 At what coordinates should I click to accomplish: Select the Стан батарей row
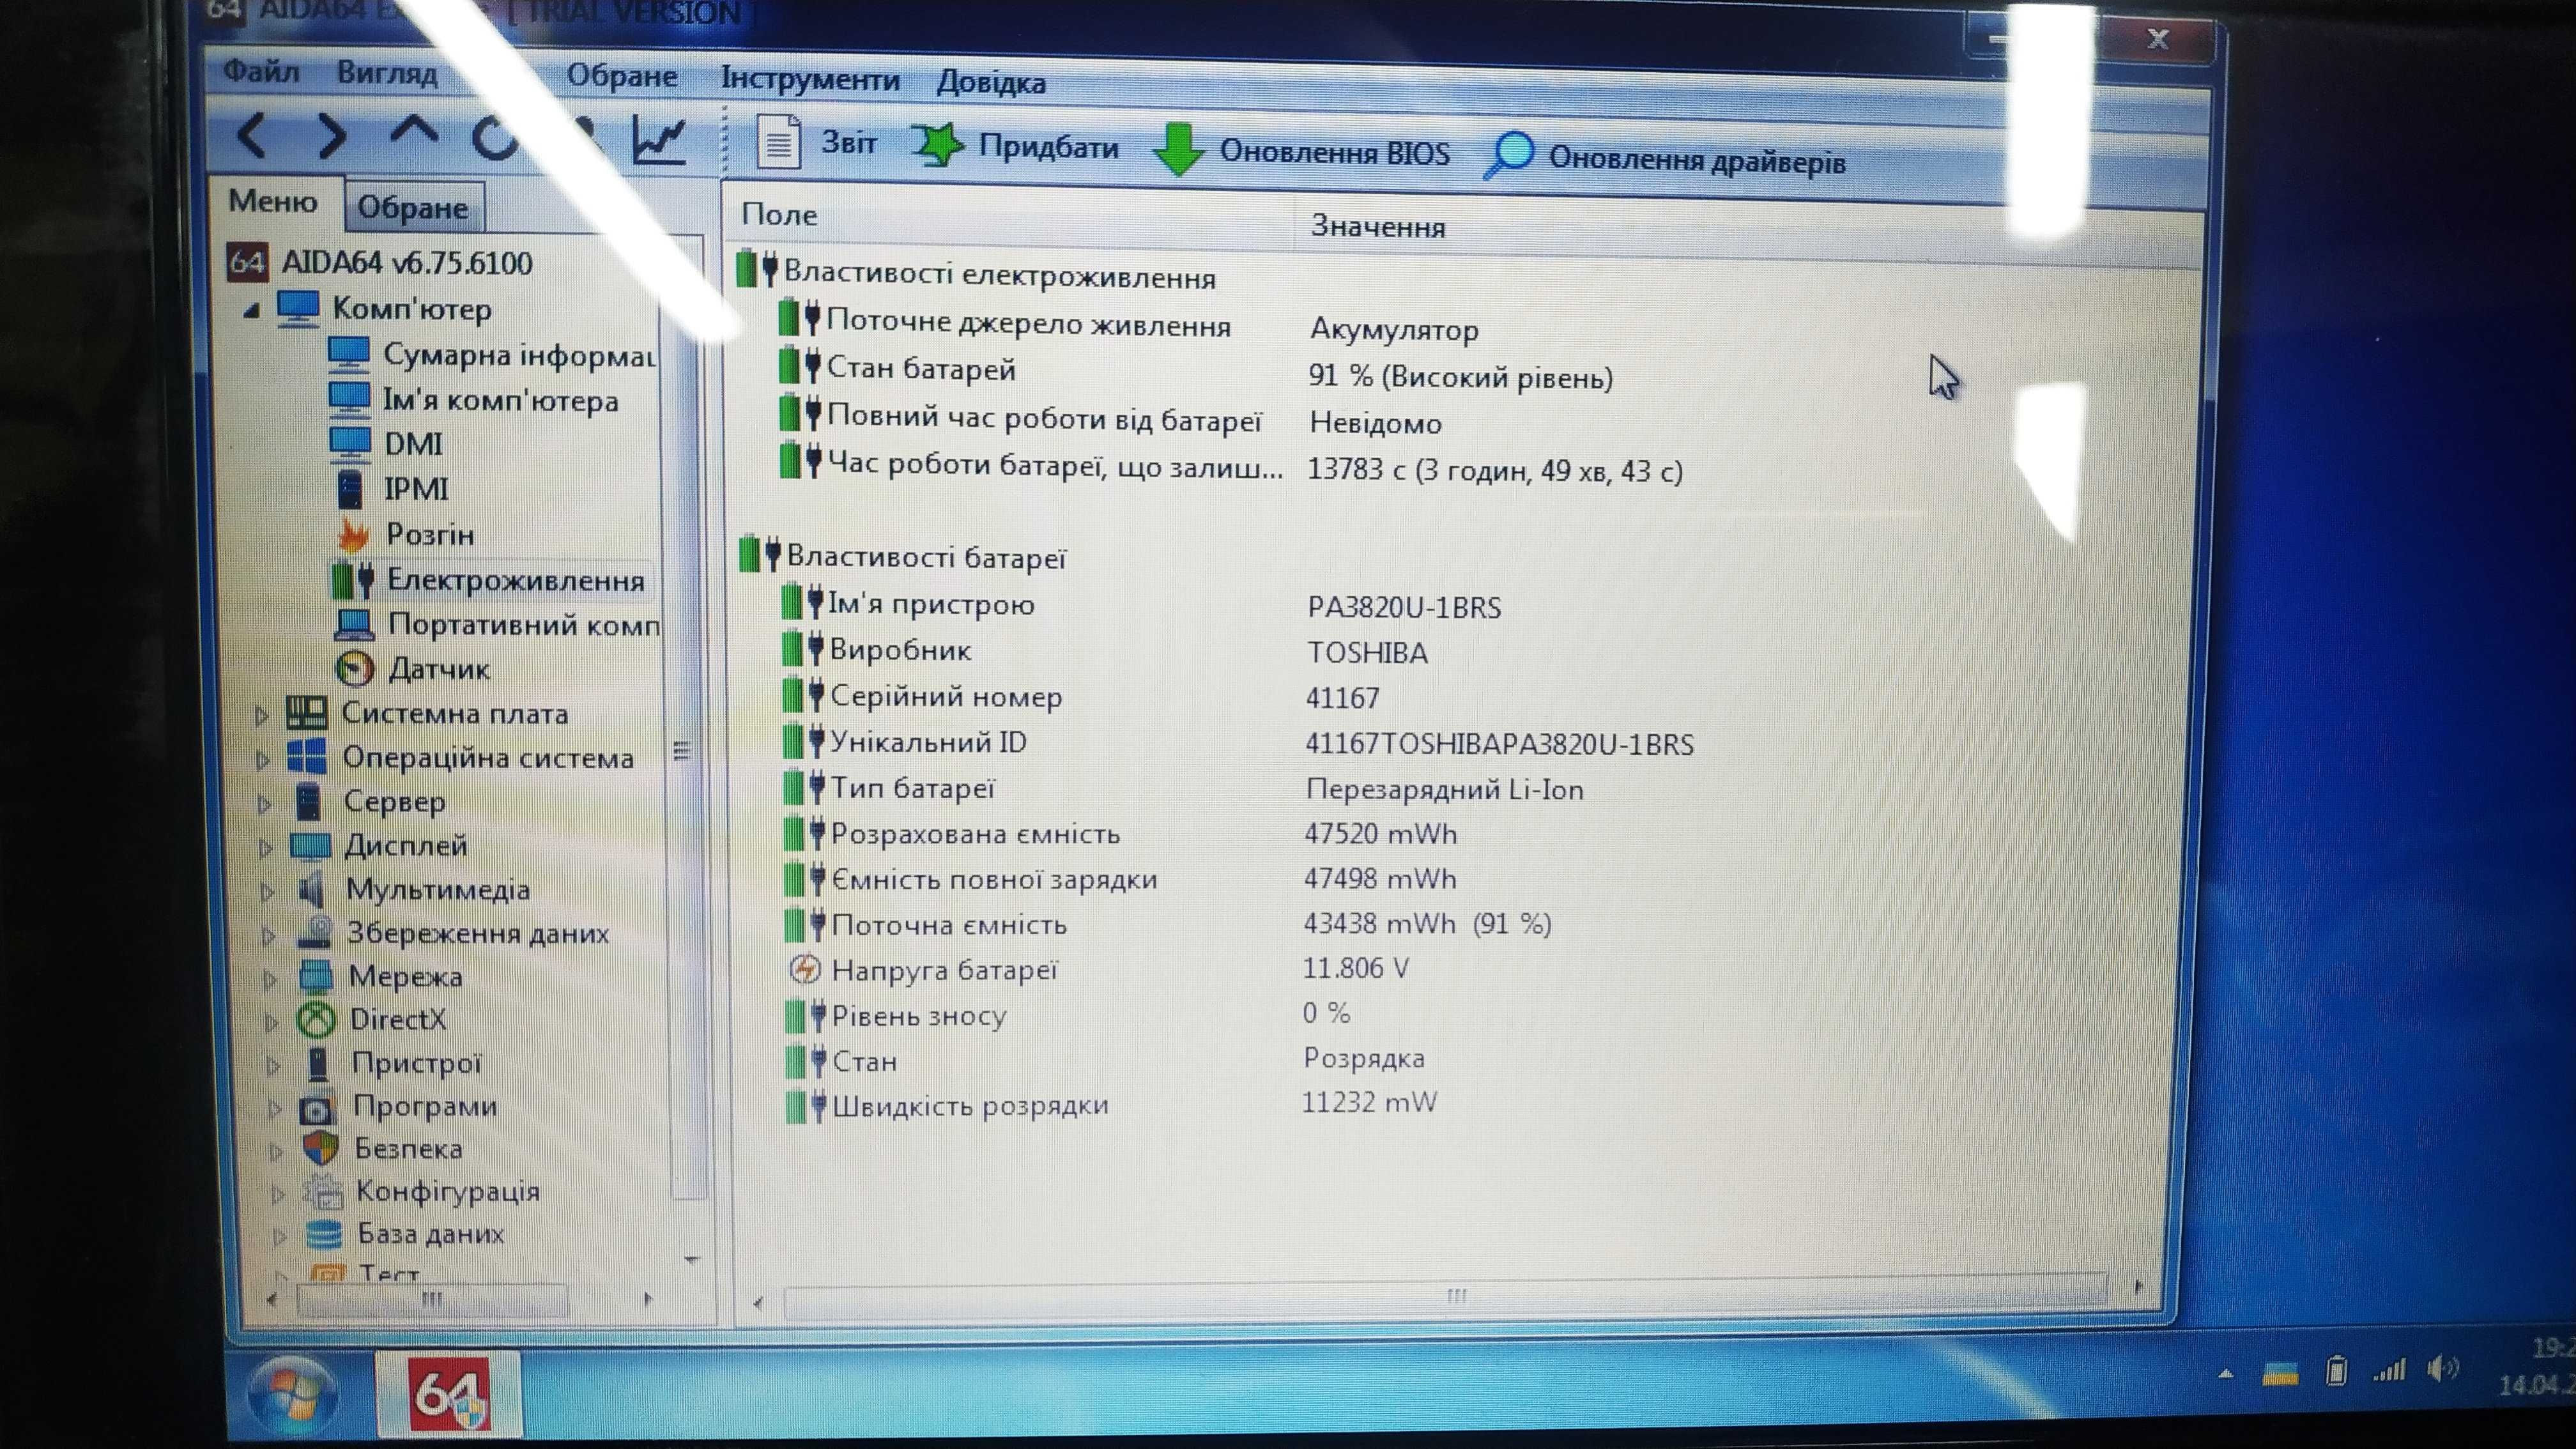point(1196,372)
